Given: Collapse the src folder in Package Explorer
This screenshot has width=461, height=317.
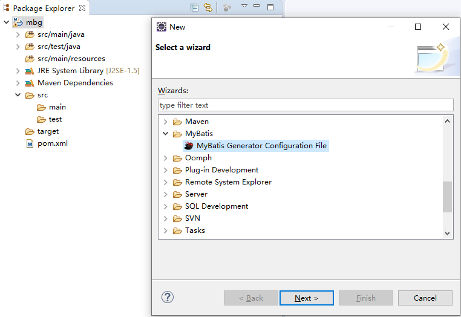Looking at the screenshot, I should click(x=18, y=95).
